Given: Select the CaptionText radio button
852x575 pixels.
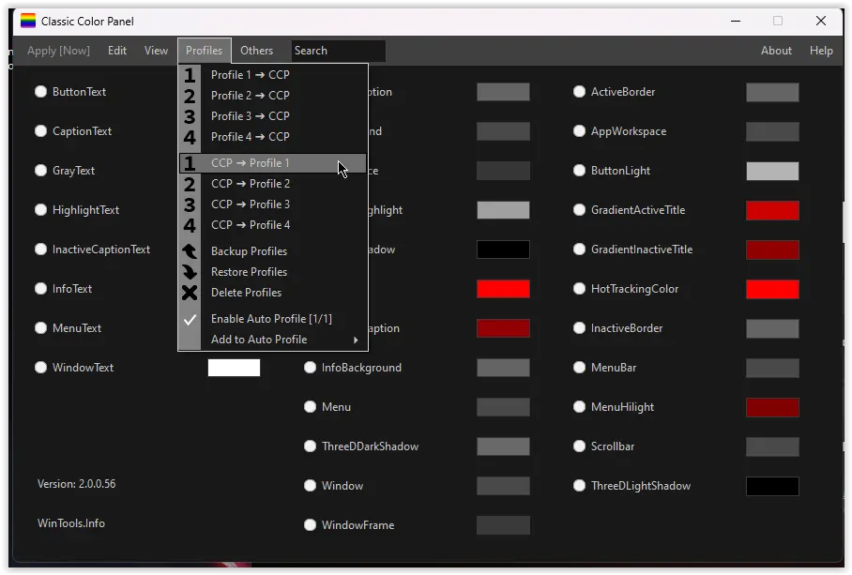Looking at the screenshot, I should point(40,131).
